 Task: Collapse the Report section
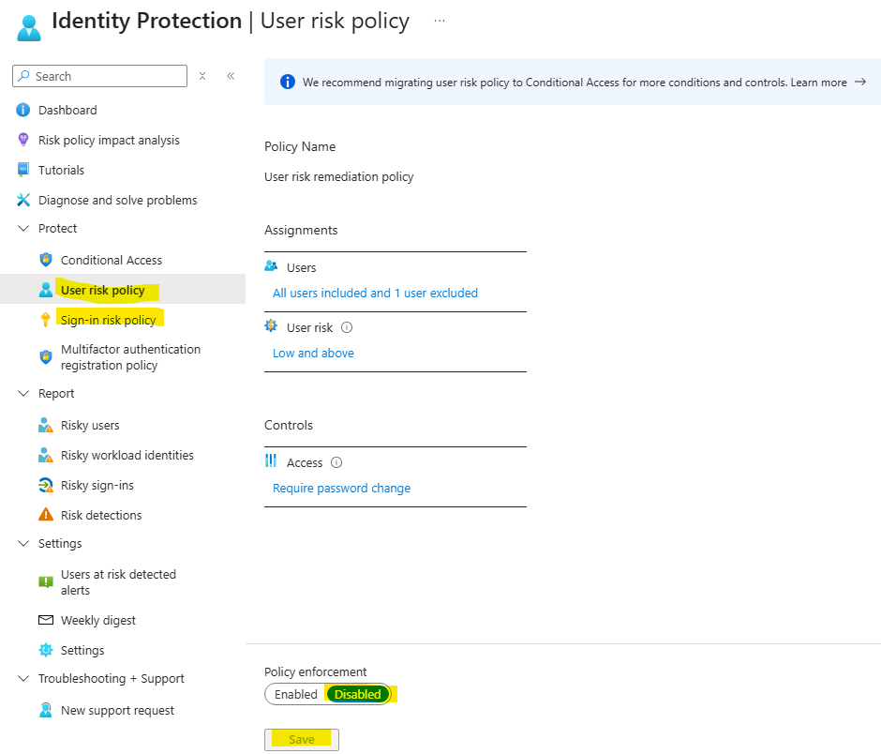(23, 393)
